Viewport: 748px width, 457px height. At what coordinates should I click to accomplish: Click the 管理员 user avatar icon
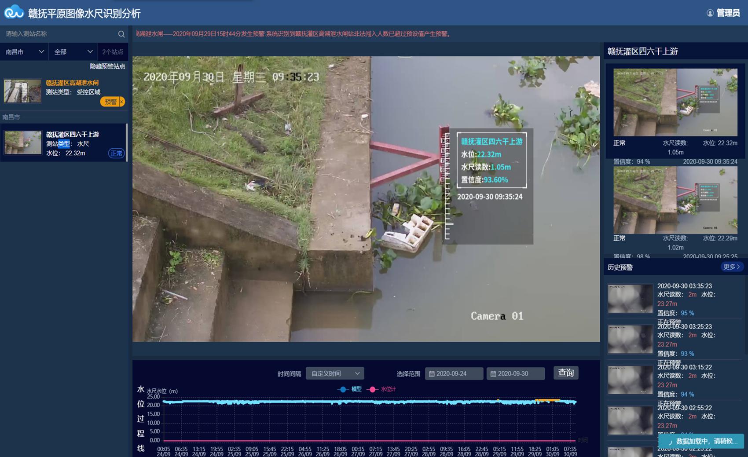tap(710, 13)
